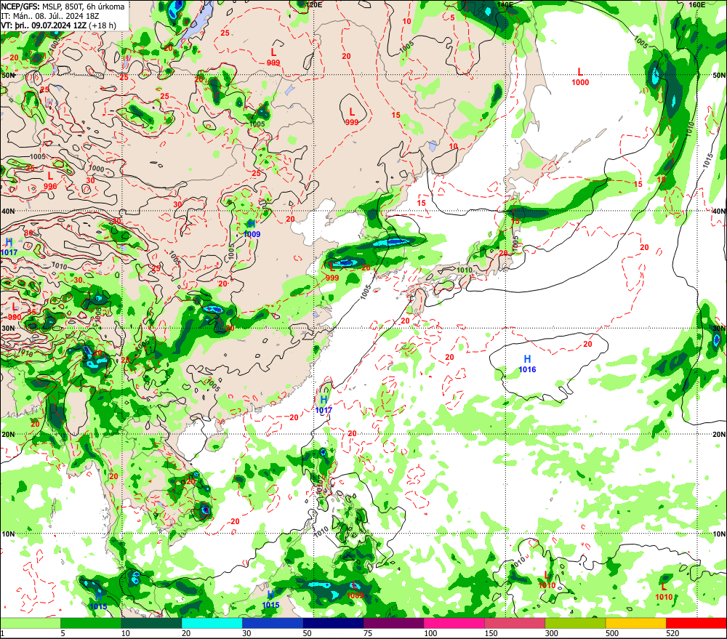Select the navy 50–75 legend swatch
727x639 pixels.
pos(334,623)
